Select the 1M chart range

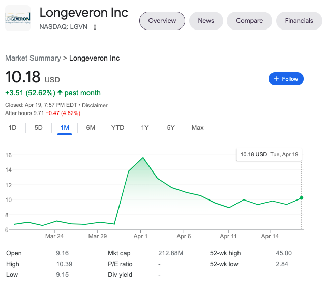[65, 128]
